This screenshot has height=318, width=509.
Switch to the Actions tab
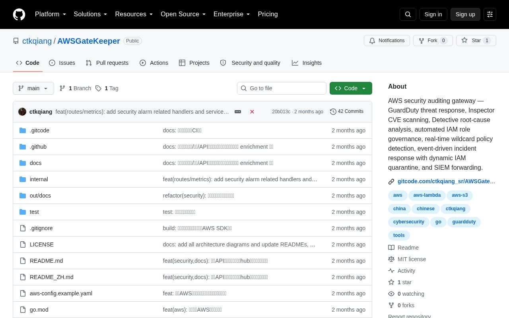[154, 63]
